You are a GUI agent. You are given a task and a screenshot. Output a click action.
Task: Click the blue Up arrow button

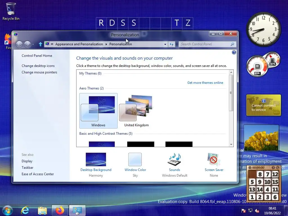coord(40,44)
